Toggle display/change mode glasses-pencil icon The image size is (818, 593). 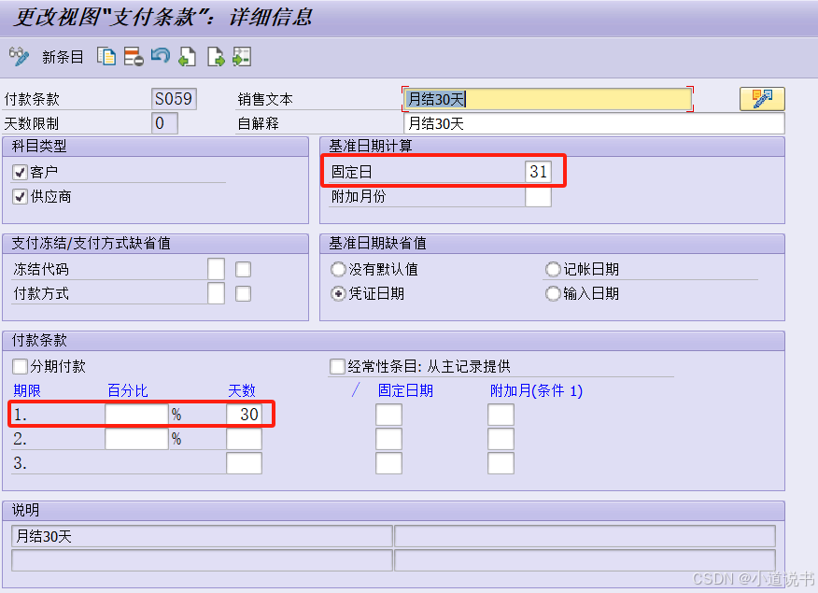(19, 56)
